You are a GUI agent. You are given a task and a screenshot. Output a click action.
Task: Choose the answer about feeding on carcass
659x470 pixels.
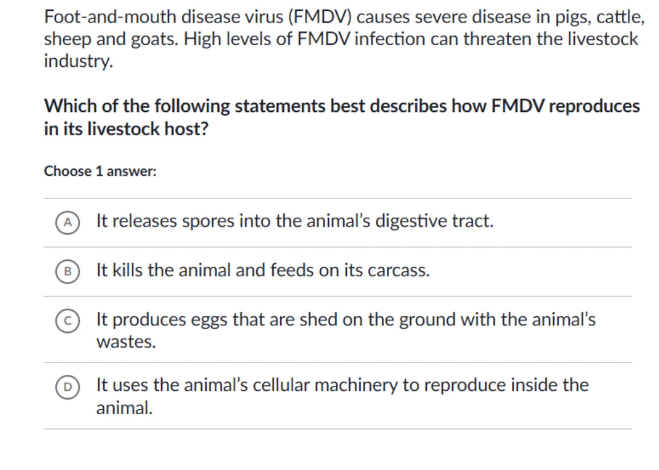click(263, 270)
